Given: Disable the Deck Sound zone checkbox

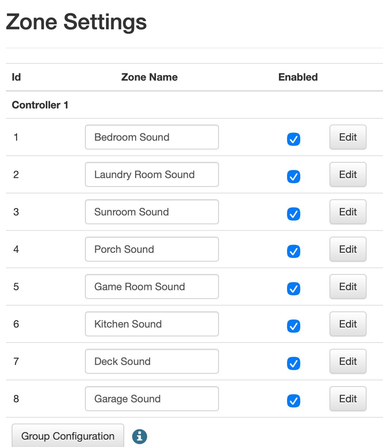Looking at the screenshot, I should point(294,363).
